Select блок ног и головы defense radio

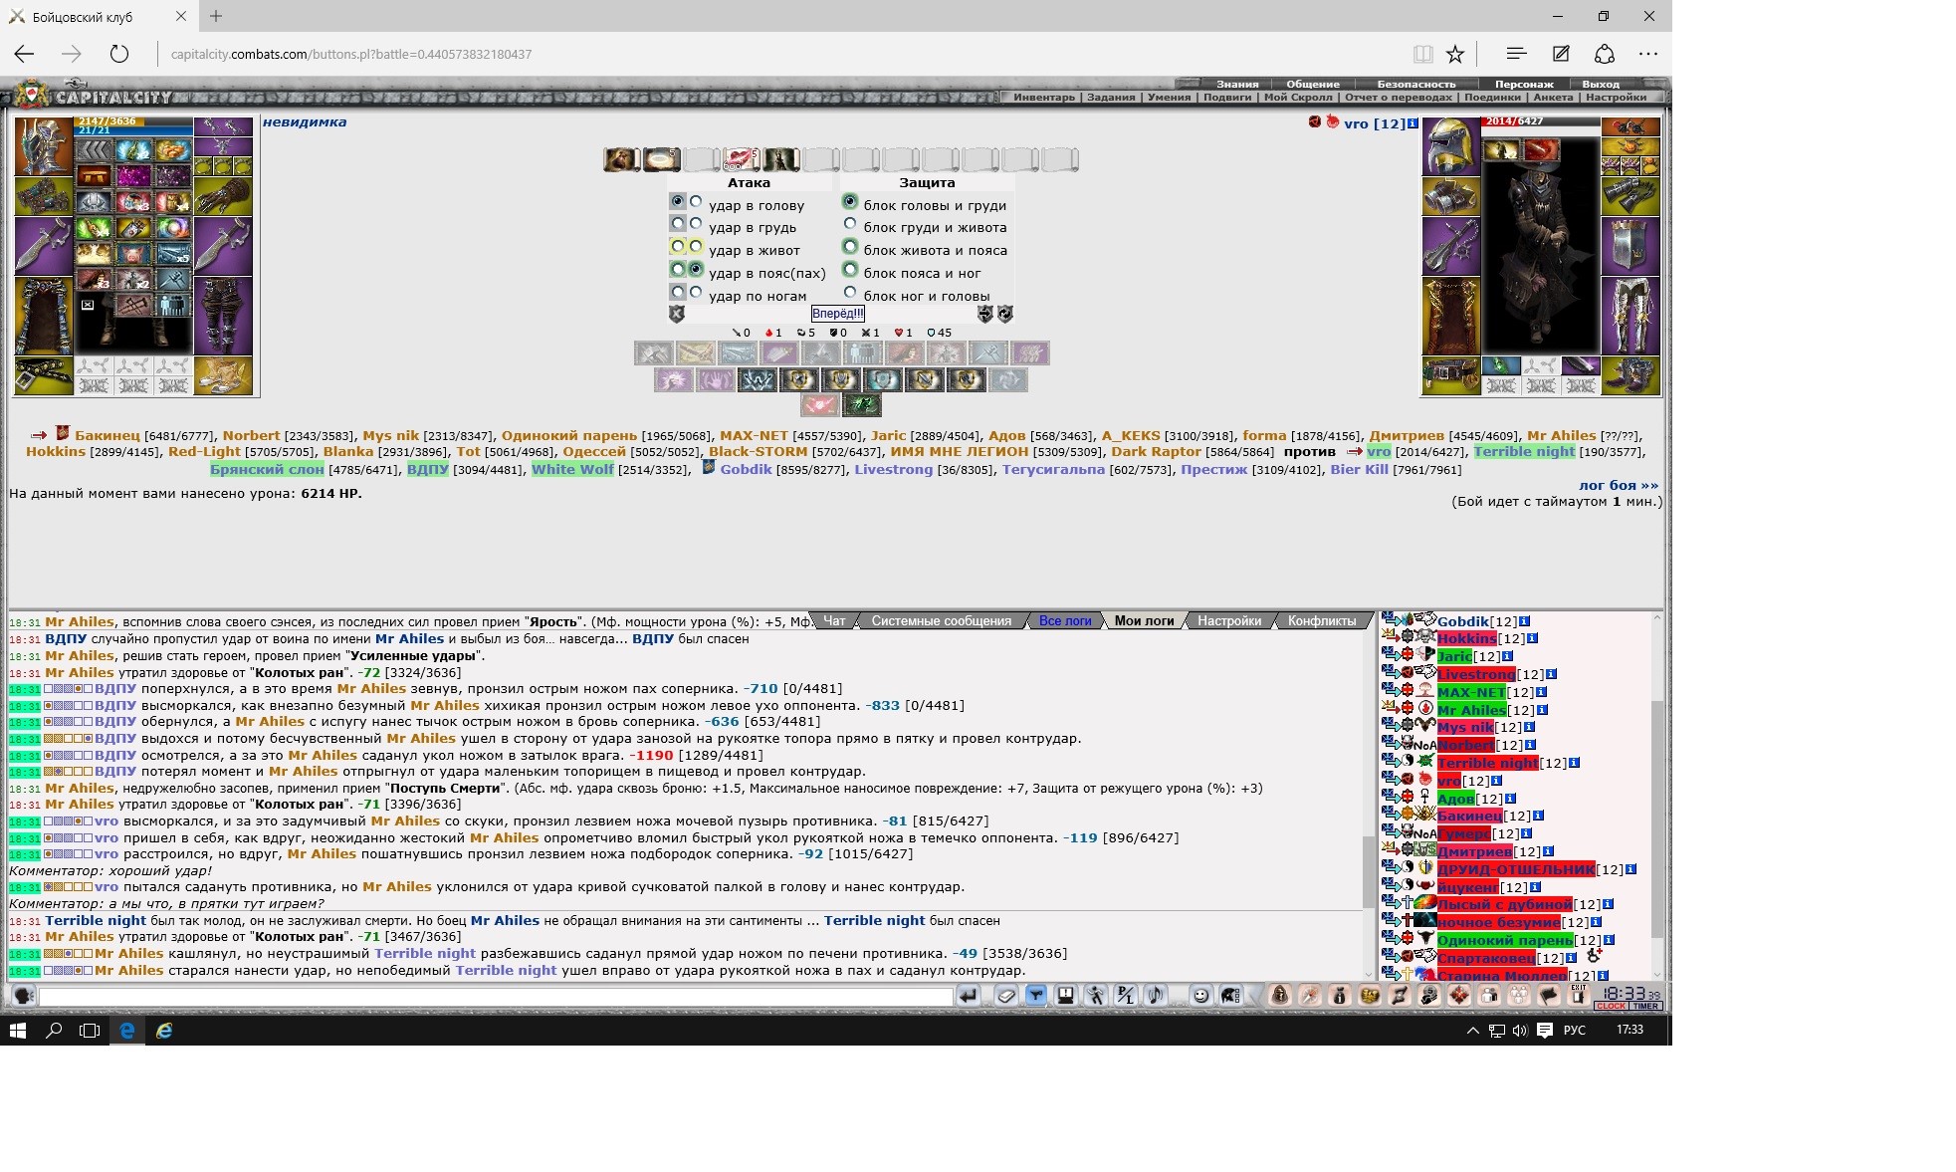point(850,292)
